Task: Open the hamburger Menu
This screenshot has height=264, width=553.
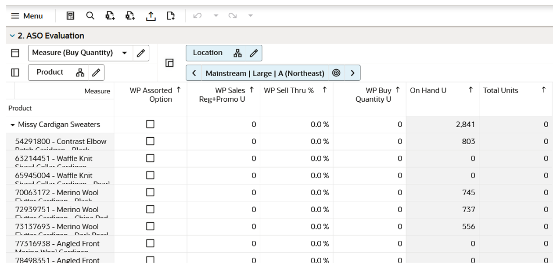Action: 27,16
